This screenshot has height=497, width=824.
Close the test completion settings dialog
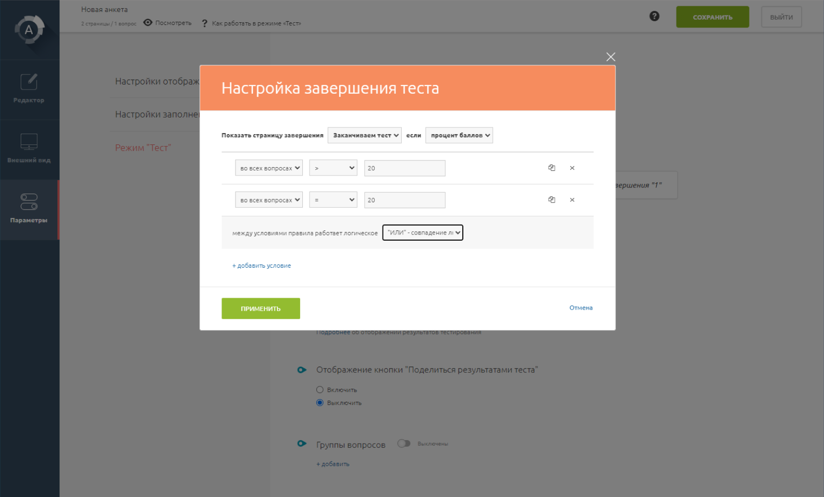click(611, 57)
